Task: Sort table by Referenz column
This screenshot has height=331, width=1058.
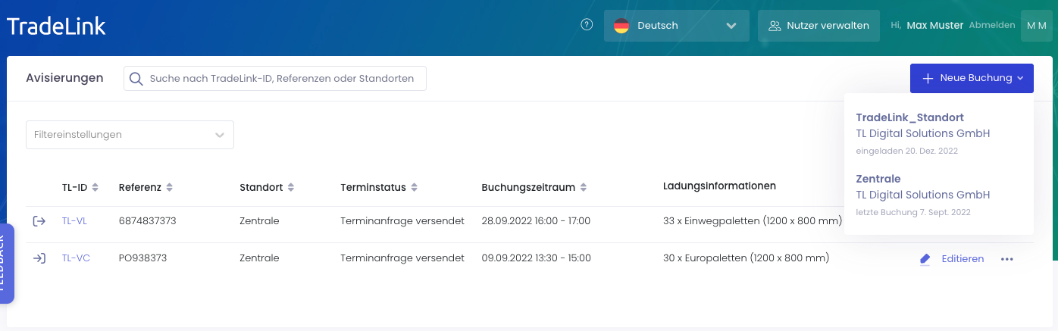Action: [x=169, y=187]
